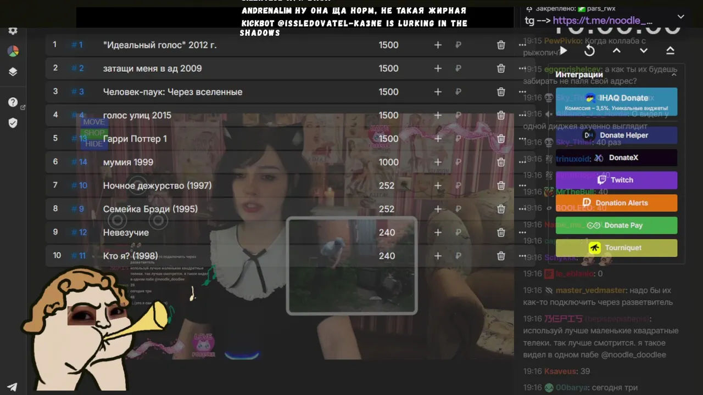Increase timer with the single up chevron
This screenshot has width=703, height=395.
click(x=617, y=50)
